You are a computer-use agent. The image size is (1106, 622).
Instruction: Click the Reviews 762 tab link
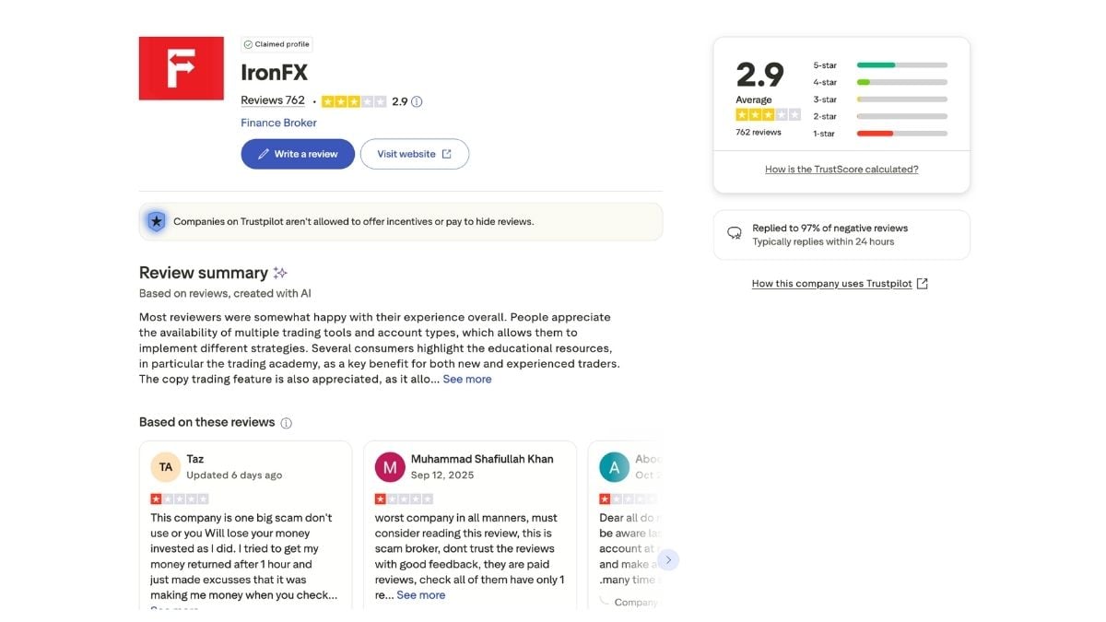[x=272, y=100]
